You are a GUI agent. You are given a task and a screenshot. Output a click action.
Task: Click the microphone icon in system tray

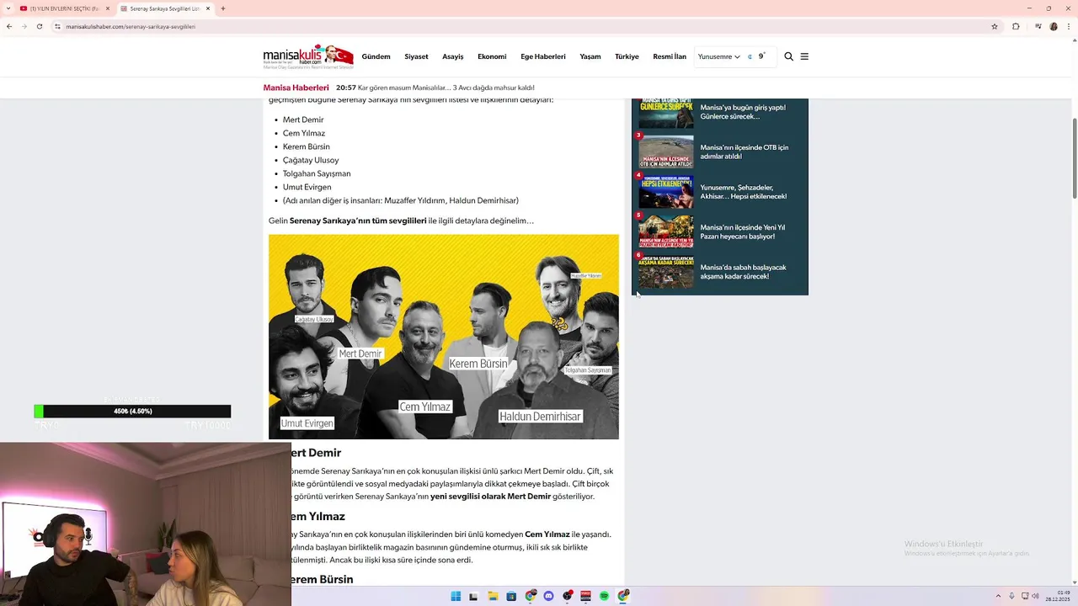point(1011,596)
